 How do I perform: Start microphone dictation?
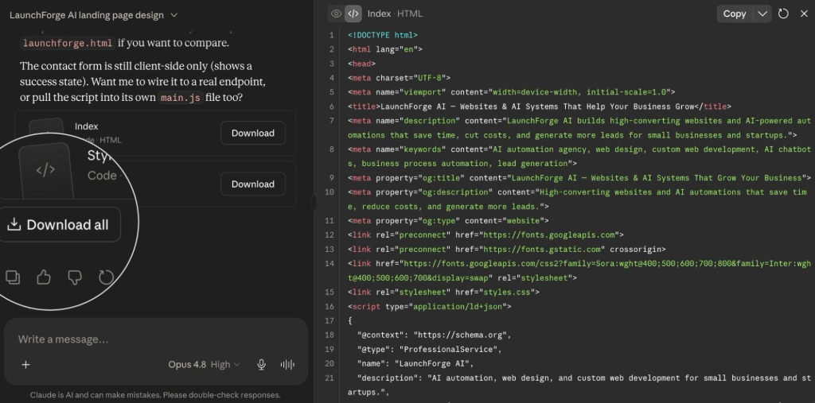[x=261, y=365]
